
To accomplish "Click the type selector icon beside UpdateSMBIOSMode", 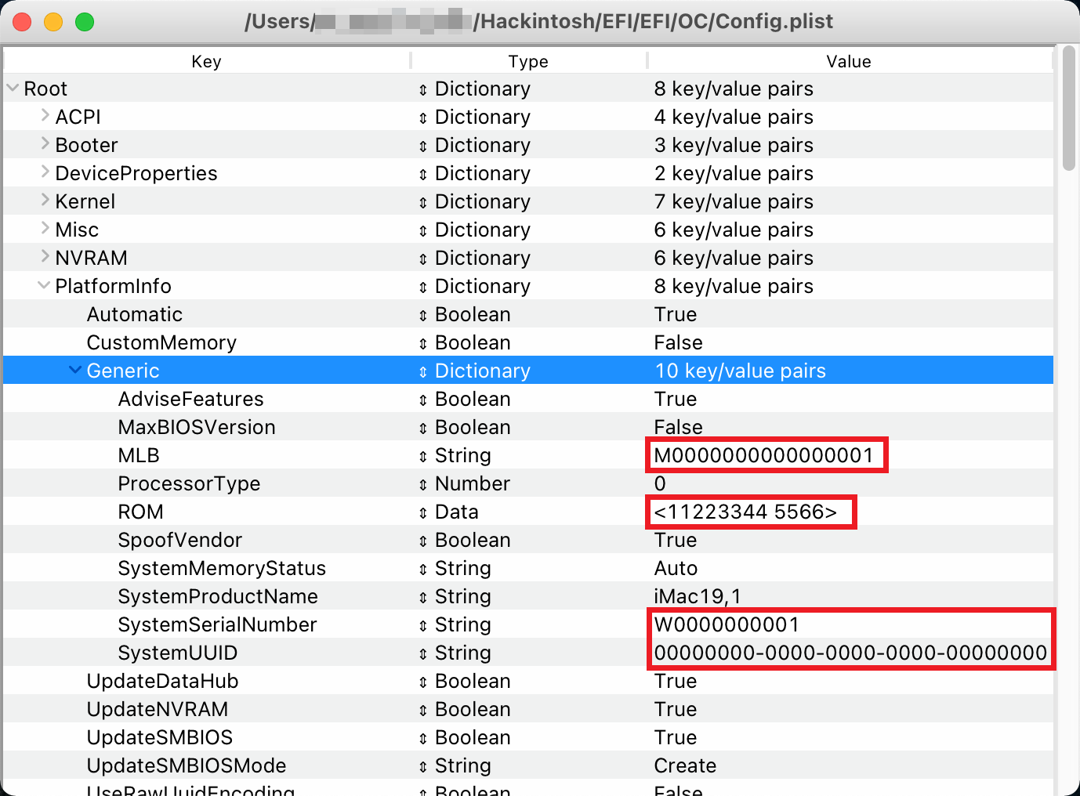I will [423, 765].
